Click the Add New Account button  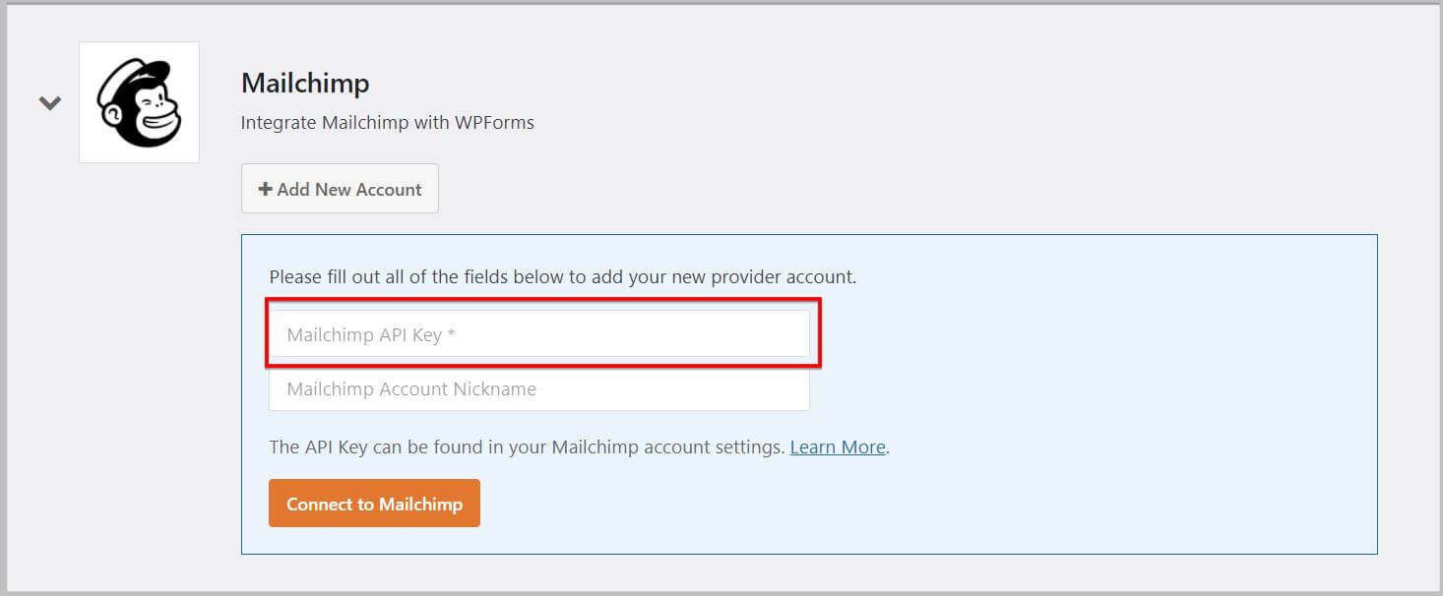(x=340, y=188)
